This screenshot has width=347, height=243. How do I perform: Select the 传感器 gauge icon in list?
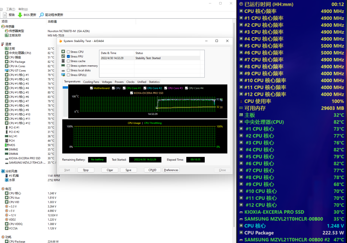(3, 26)
